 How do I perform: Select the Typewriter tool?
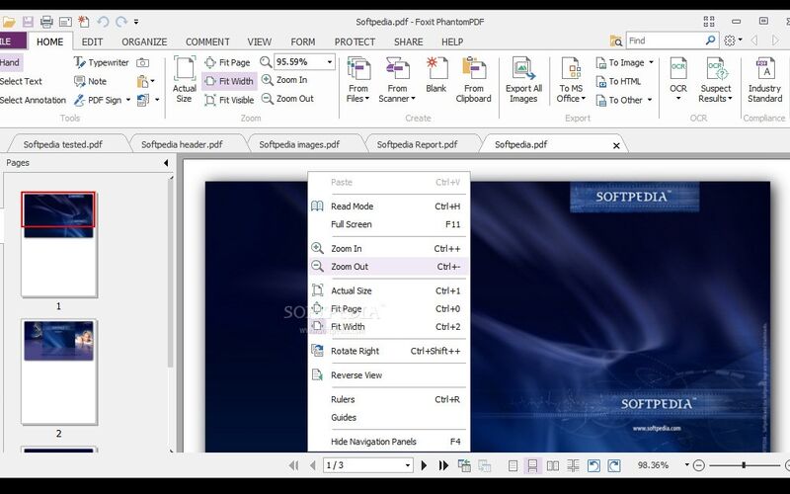[x=102, y=62]
